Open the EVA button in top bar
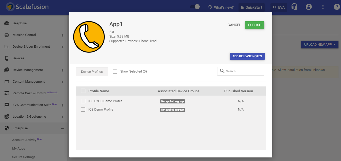This screenshot has height=161, width=341. point(279,7)
